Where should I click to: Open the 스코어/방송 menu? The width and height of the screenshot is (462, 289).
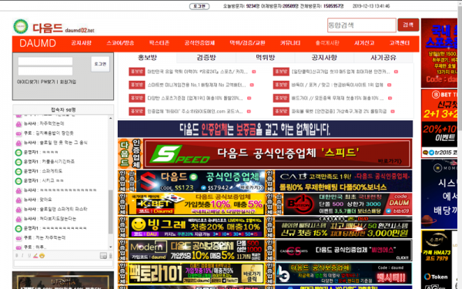click(x=120, y=43)
